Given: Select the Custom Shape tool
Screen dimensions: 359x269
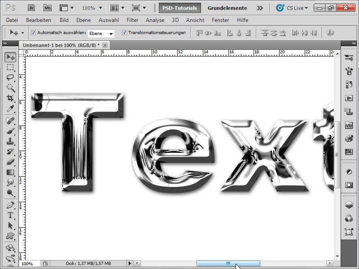Looking at the screenshot, I should [x=10, y=236].
